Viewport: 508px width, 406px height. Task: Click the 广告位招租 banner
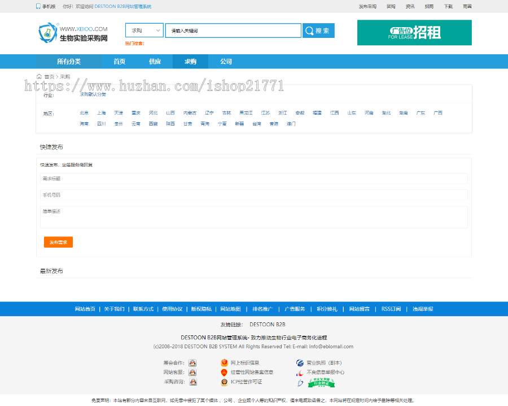pyautogui.click(x=414, y=33)
